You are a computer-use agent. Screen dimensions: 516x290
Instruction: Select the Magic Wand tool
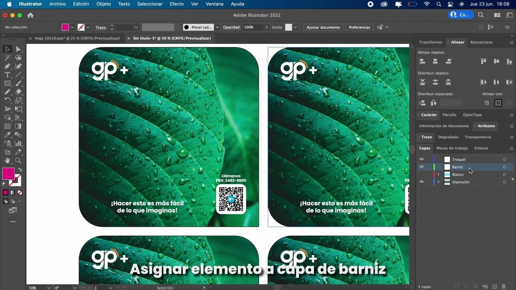coord(7,58)
